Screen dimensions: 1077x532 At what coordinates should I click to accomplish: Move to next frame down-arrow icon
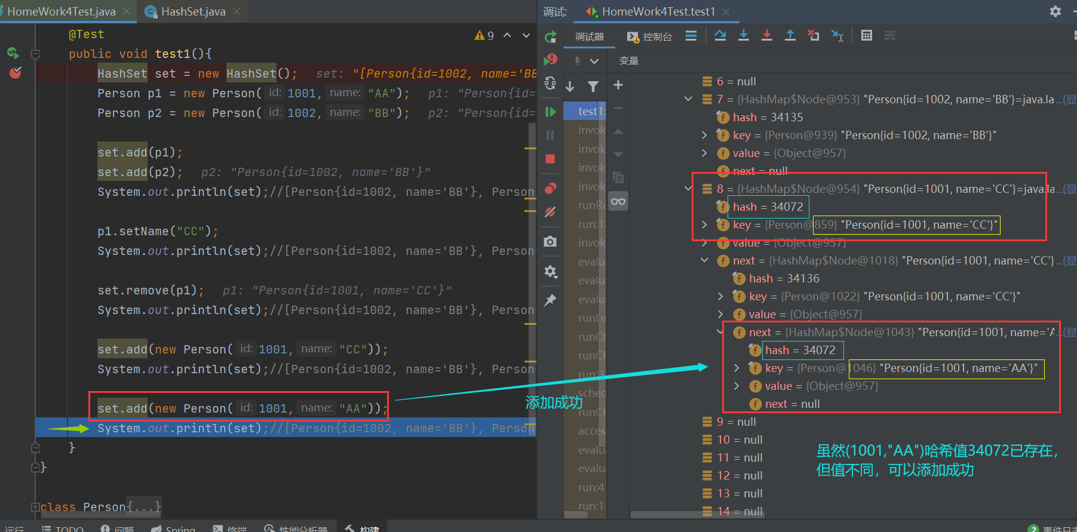click(570, 87)
